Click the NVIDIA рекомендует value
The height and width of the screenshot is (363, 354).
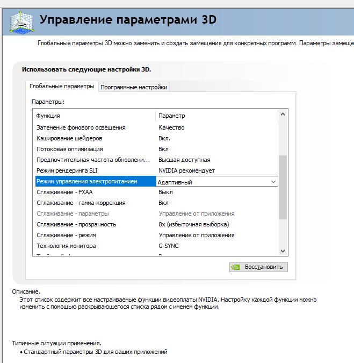(x=186, y=170)
